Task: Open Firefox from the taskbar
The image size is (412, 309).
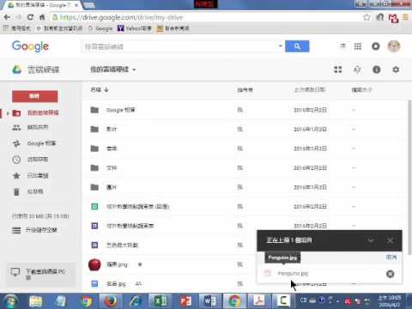Action: (110, 301)
